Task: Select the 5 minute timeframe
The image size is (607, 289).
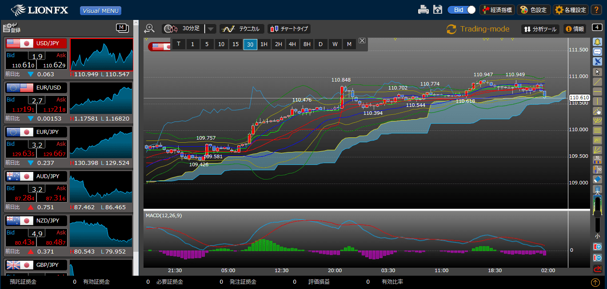Action: pos(207,44)
